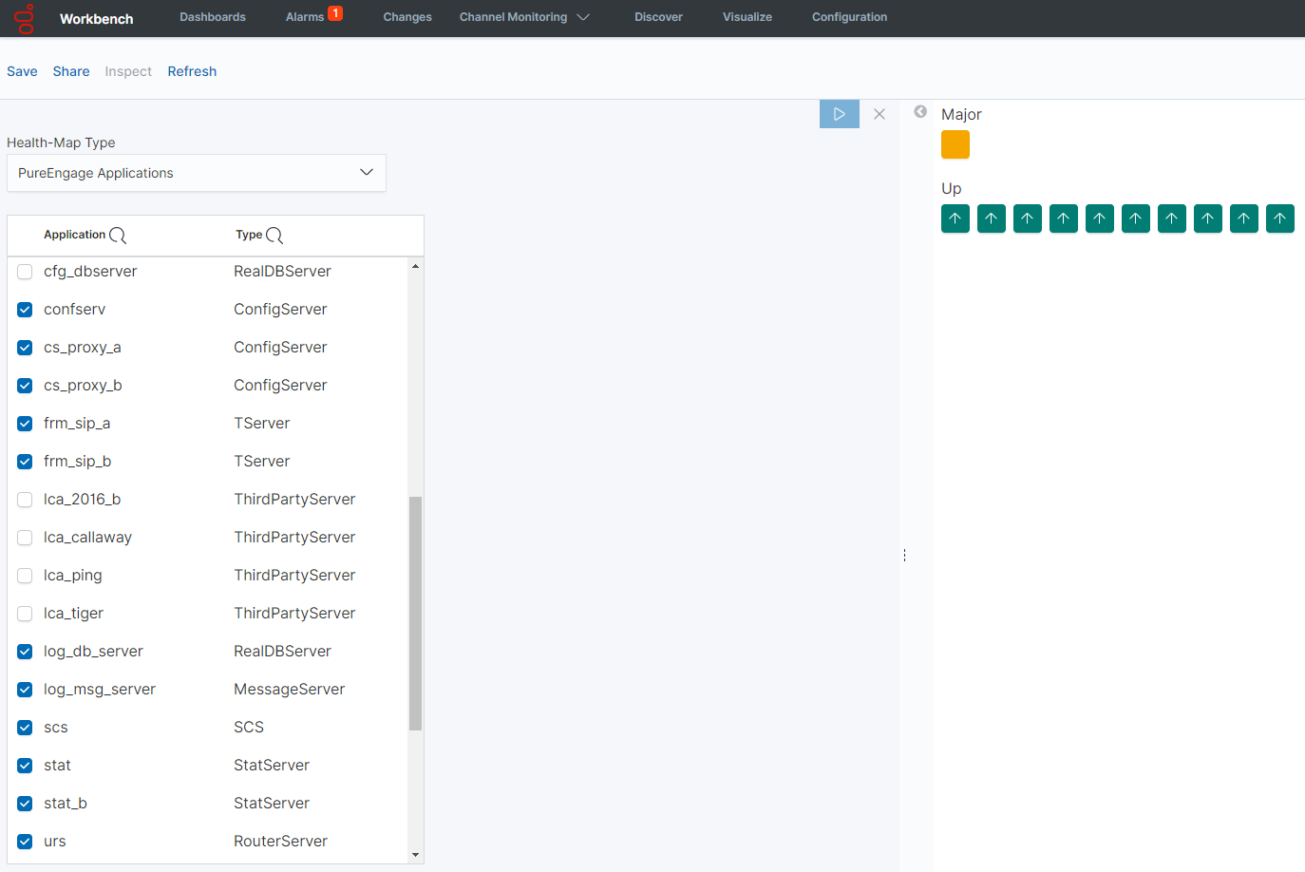Open the Configuration menu
Screen dimensions: 1305x872
(x=849, y=17)
